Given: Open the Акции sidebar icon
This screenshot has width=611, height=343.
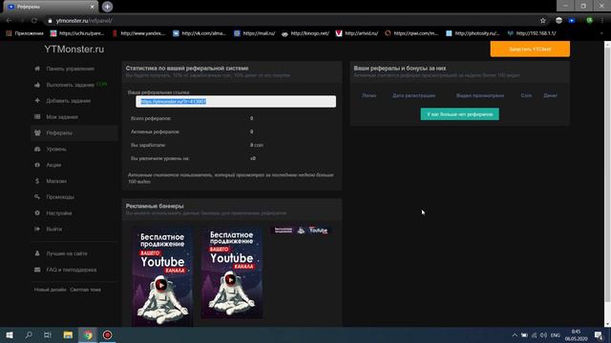Looking at the screenshot, I should (x=37, y=165).
